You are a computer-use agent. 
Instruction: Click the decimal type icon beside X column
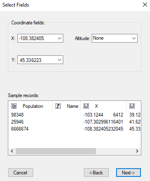click(x=86, y=106)
